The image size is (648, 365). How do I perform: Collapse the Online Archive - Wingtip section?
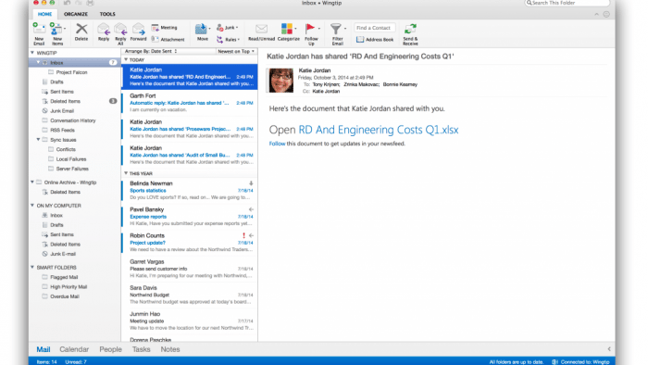[32, 182]
